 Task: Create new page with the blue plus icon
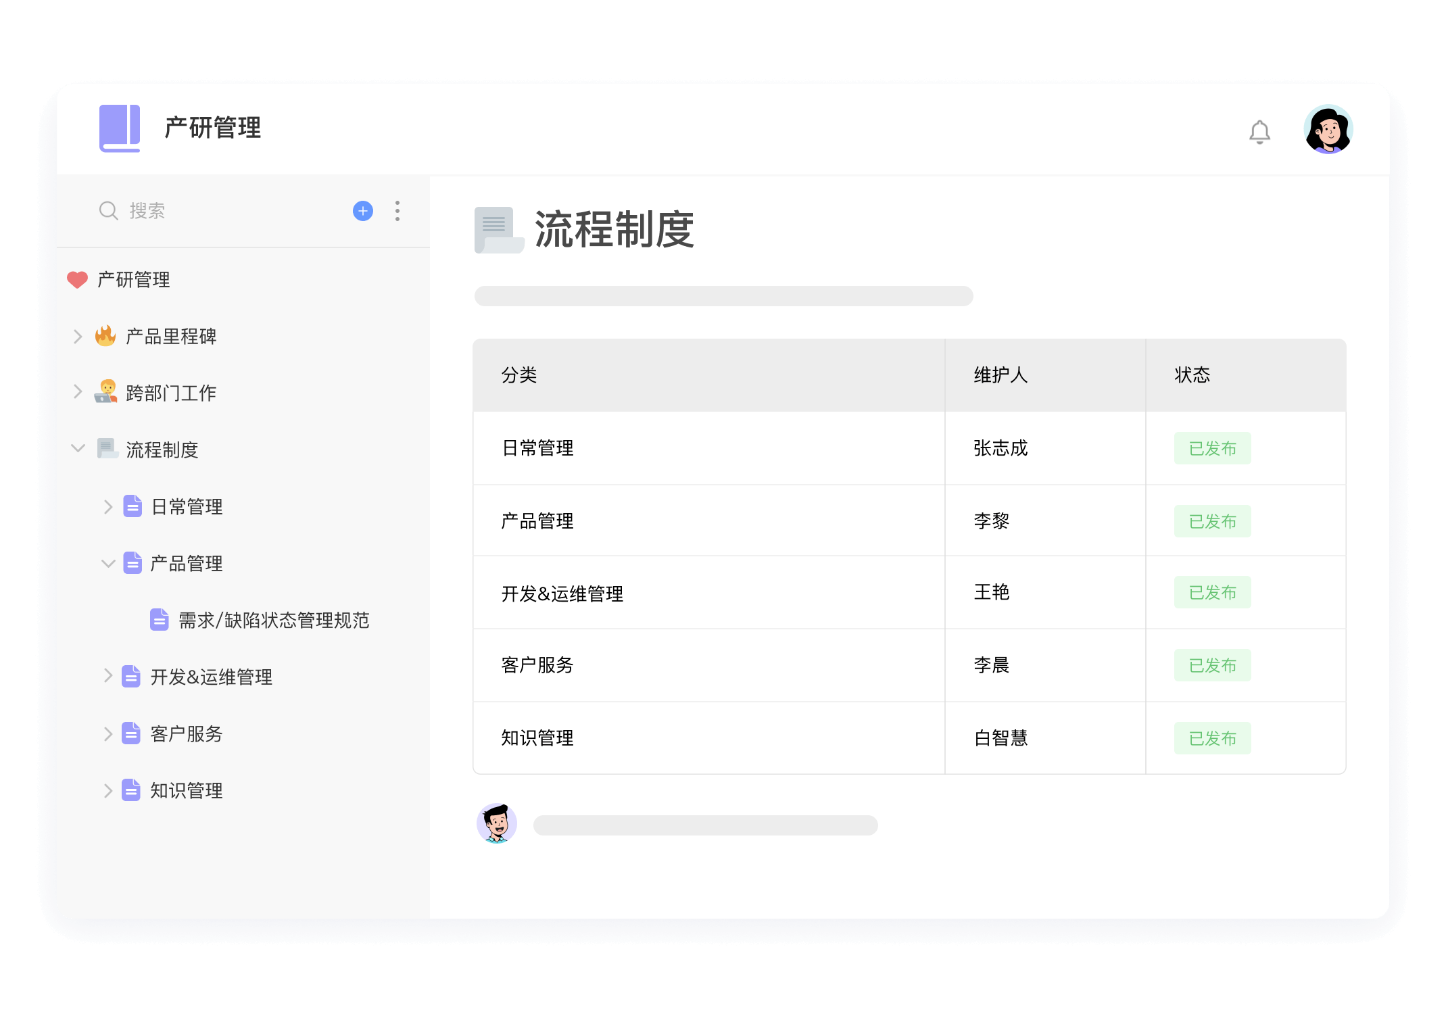tap(363, 211)
